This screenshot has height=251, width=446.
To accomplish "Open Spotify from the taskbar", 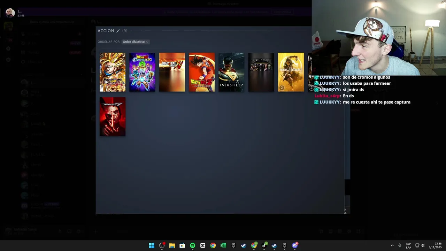I will (192, 245).
